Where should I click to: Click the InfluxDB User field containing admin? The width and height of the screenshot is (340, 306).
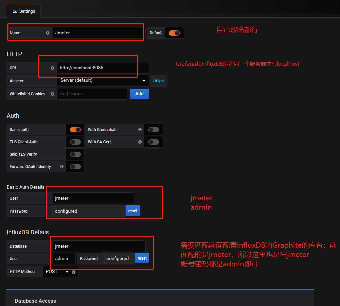pos(64,258)
